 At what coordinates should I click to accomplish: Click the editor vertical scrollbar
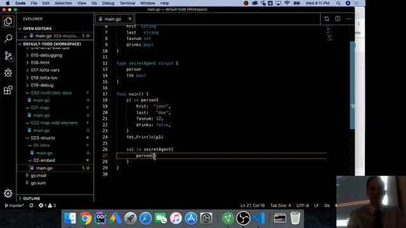pos(353,85)
